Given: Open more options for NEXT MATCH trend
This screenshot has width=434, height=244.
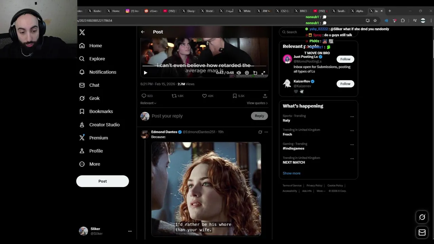Looking at the screenshot, I should tap(352, 159).
